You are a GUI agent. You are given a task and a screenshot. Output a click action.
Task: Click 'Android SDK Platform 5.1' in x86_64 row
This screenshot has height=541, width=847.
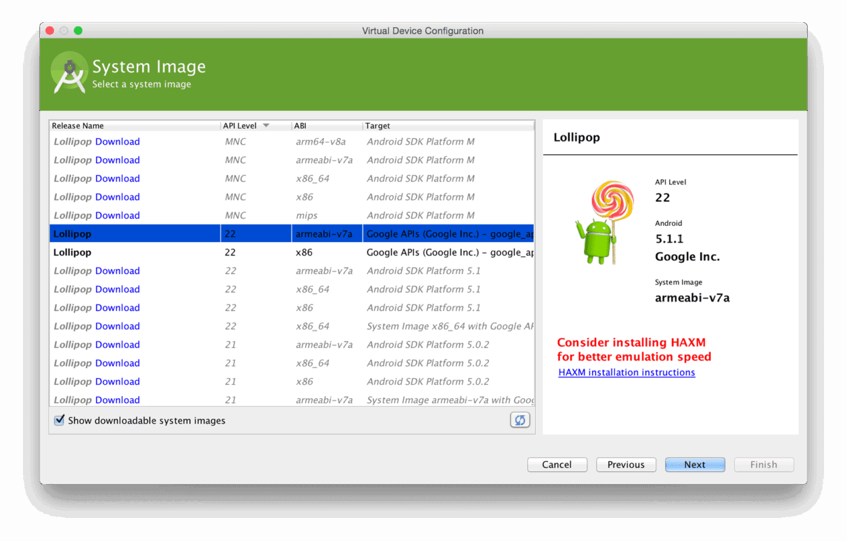(x=423, y=289)
